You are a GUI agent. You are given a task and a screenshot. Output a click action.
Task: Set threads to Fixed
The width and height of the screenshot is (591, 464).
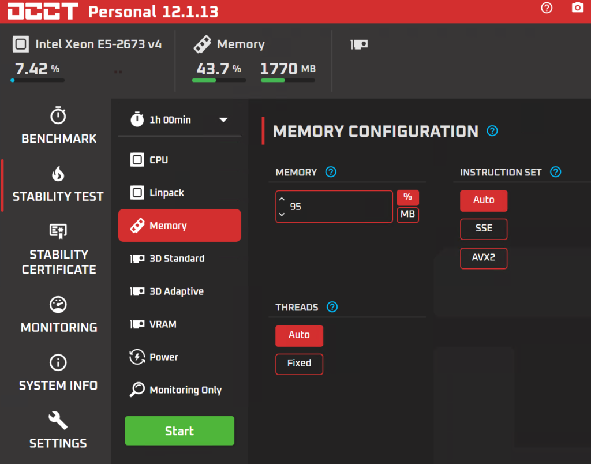pyautogui.click(x=299, y=364)
